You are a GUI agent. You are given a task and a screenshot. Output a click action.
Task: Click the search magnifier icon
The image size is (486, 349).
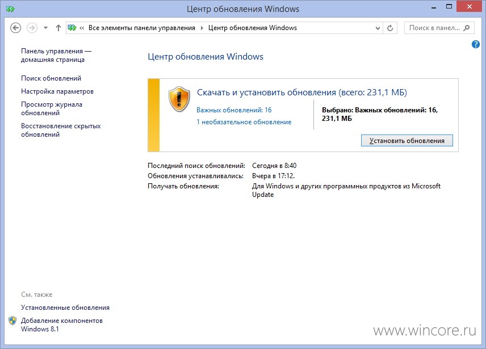[x=467, y=28]
